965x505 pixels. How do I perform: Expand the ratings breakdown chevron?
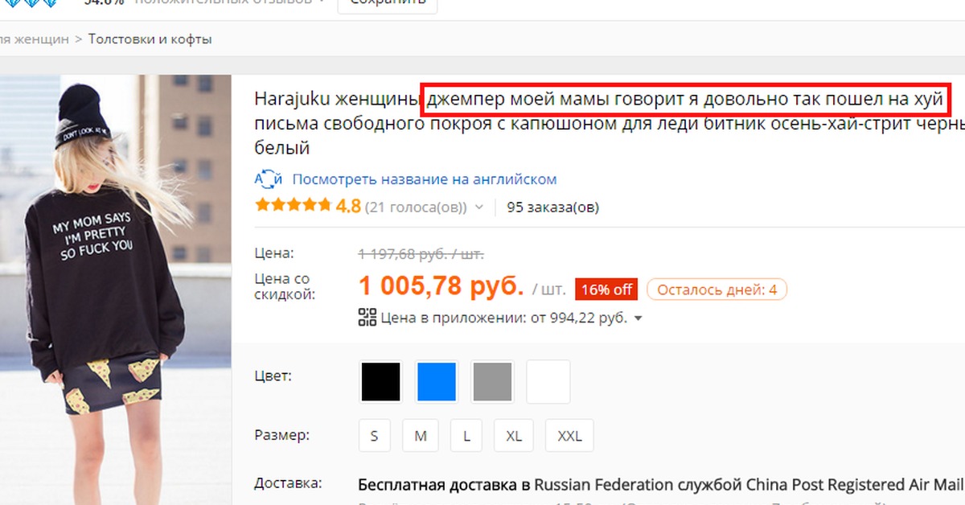tap(479, 207)
